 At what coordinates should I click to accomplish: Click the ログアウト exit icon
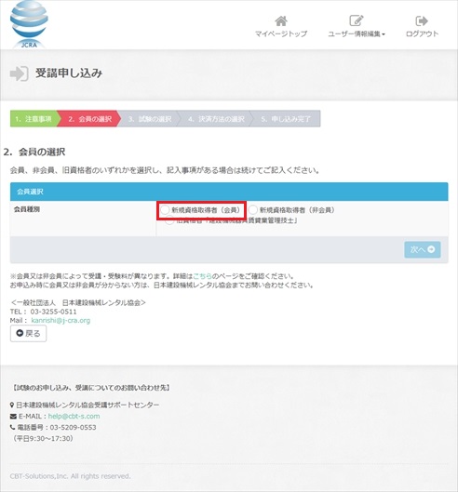[422, 21]
